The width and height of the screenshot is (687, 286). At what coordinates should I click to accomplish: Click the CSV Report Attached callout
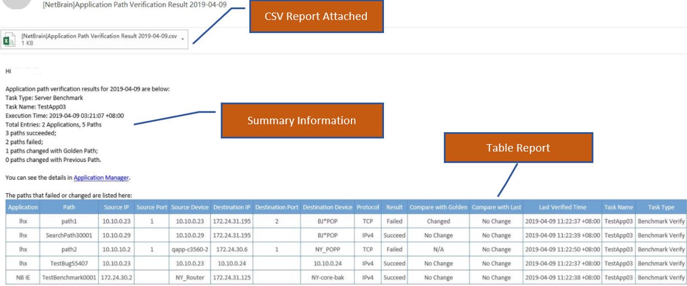(x=316, y=16)
